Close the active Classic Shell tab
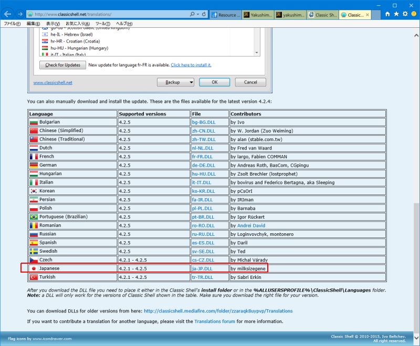 click(x=367, y=15)
